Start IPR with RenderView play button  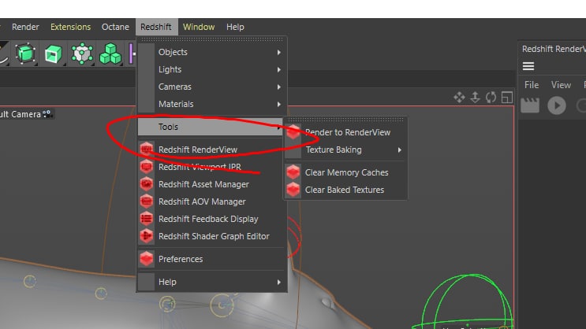557,105
